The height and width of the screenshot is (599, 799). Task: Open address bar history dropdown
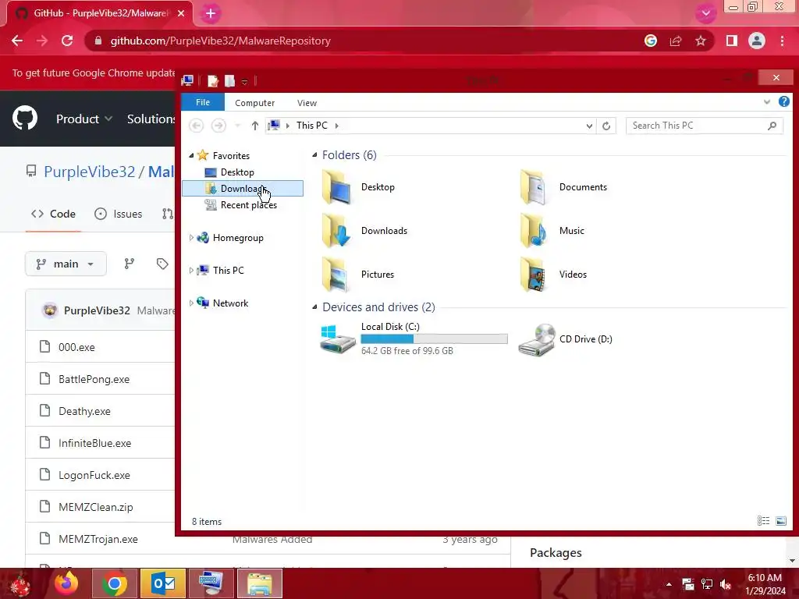tap(589, 126)
